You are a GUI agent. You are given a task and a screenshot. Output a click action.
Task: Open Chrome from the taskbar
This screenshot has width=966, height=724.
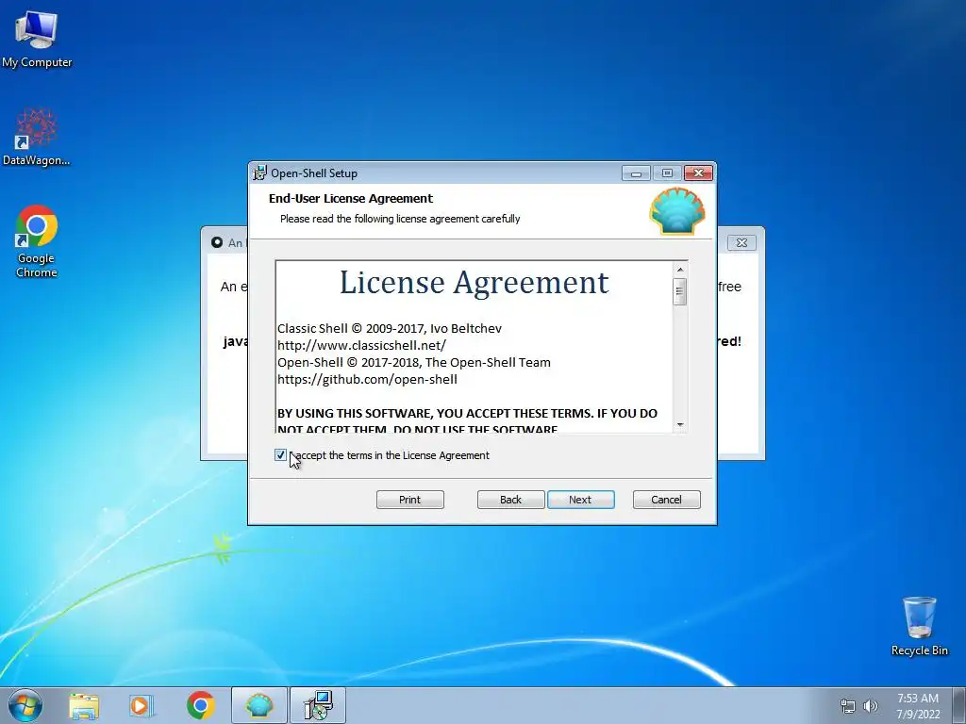click(x=200, y=705)
